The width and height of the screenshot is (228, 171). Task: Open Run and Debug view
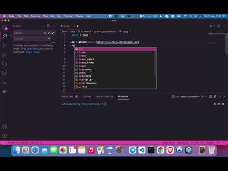pyautogui.click(x=5, y=55)
